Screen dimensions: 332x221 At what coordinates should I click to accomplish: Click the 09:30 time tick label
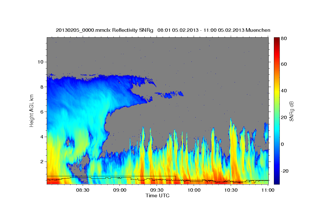157,190
